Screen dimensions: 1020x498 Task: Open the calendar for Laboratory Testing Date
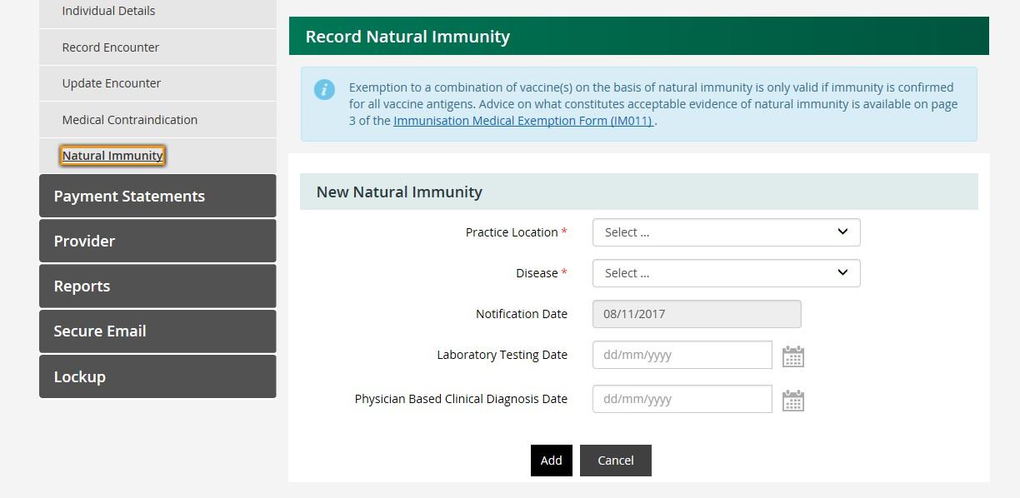(x=792, y=355)
